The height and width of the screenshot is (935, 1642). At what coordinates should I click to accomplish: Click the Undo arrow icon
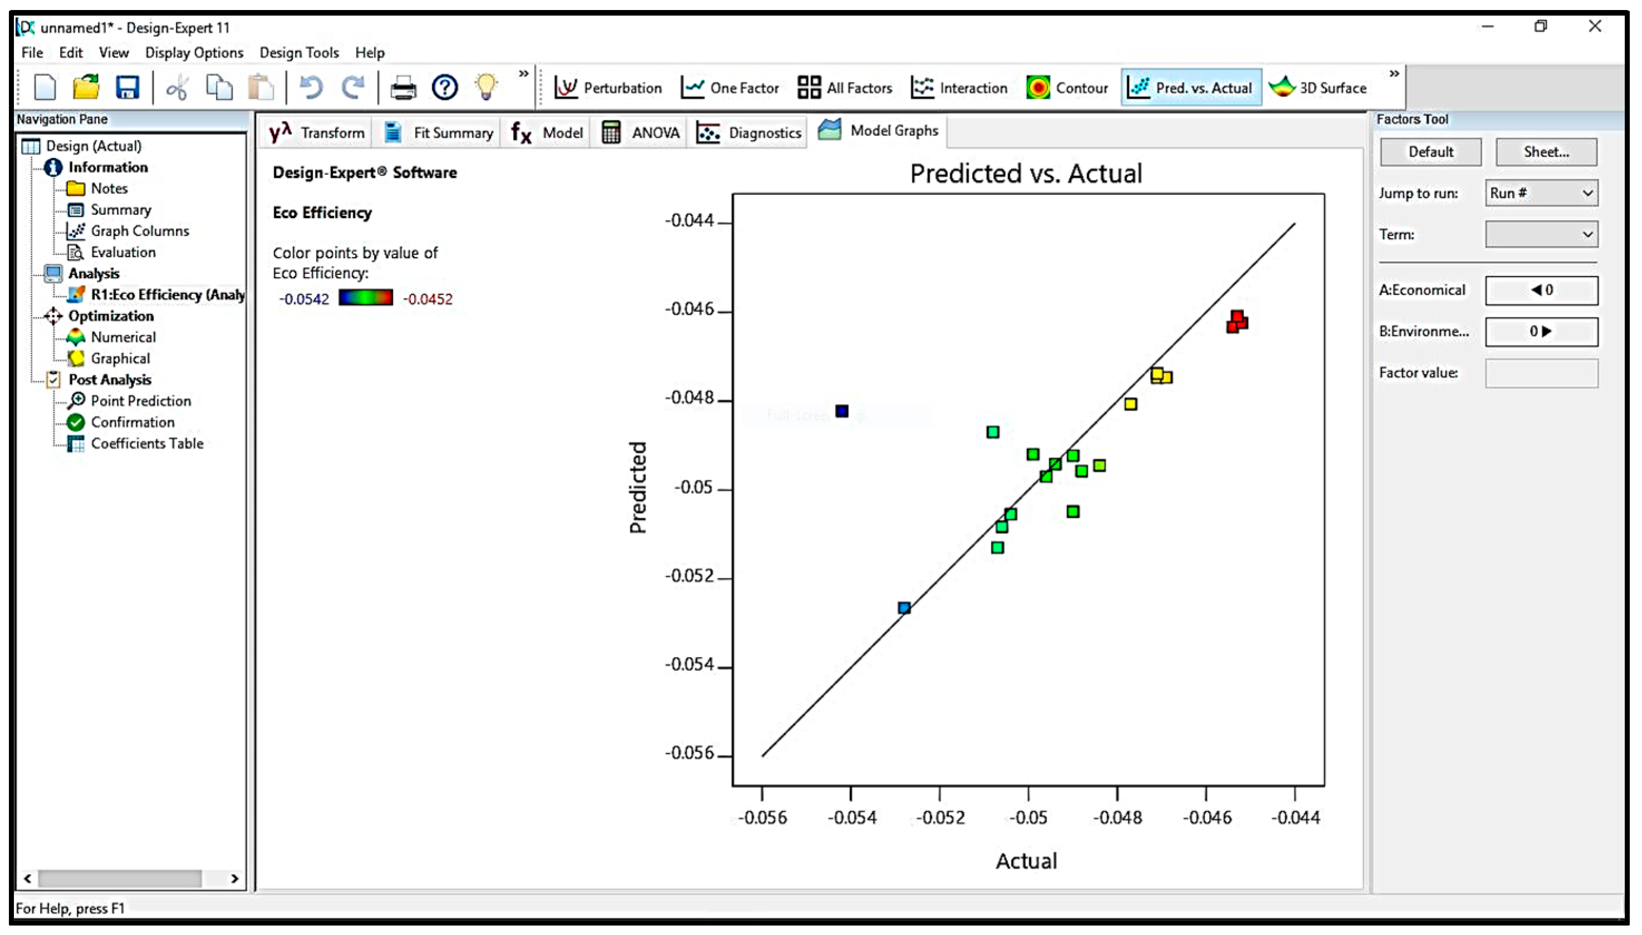312,87
